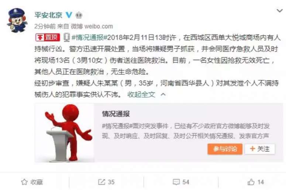The height and width of the screenshot is (190, 286).
Task: Follow the topic with 关注 button
Action: 260,149
